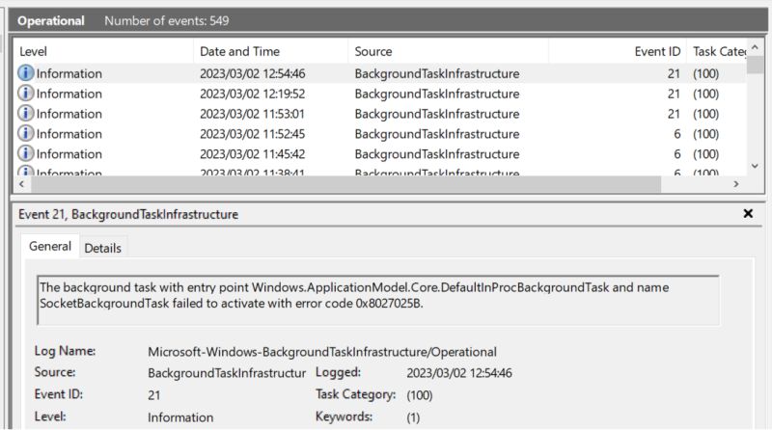Click Source cell in the 12:19:52 row

point(437,94)
